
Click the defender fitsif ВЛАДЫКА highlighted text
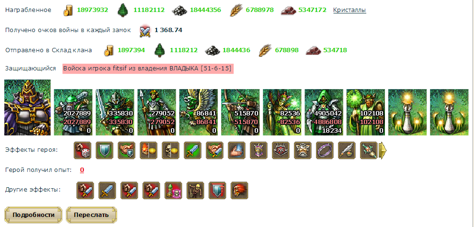(148, 68)
